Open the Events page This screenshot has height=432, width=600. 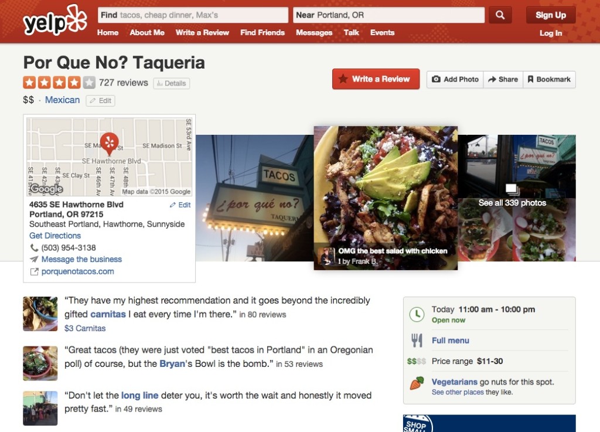click(x=382, y=32)
